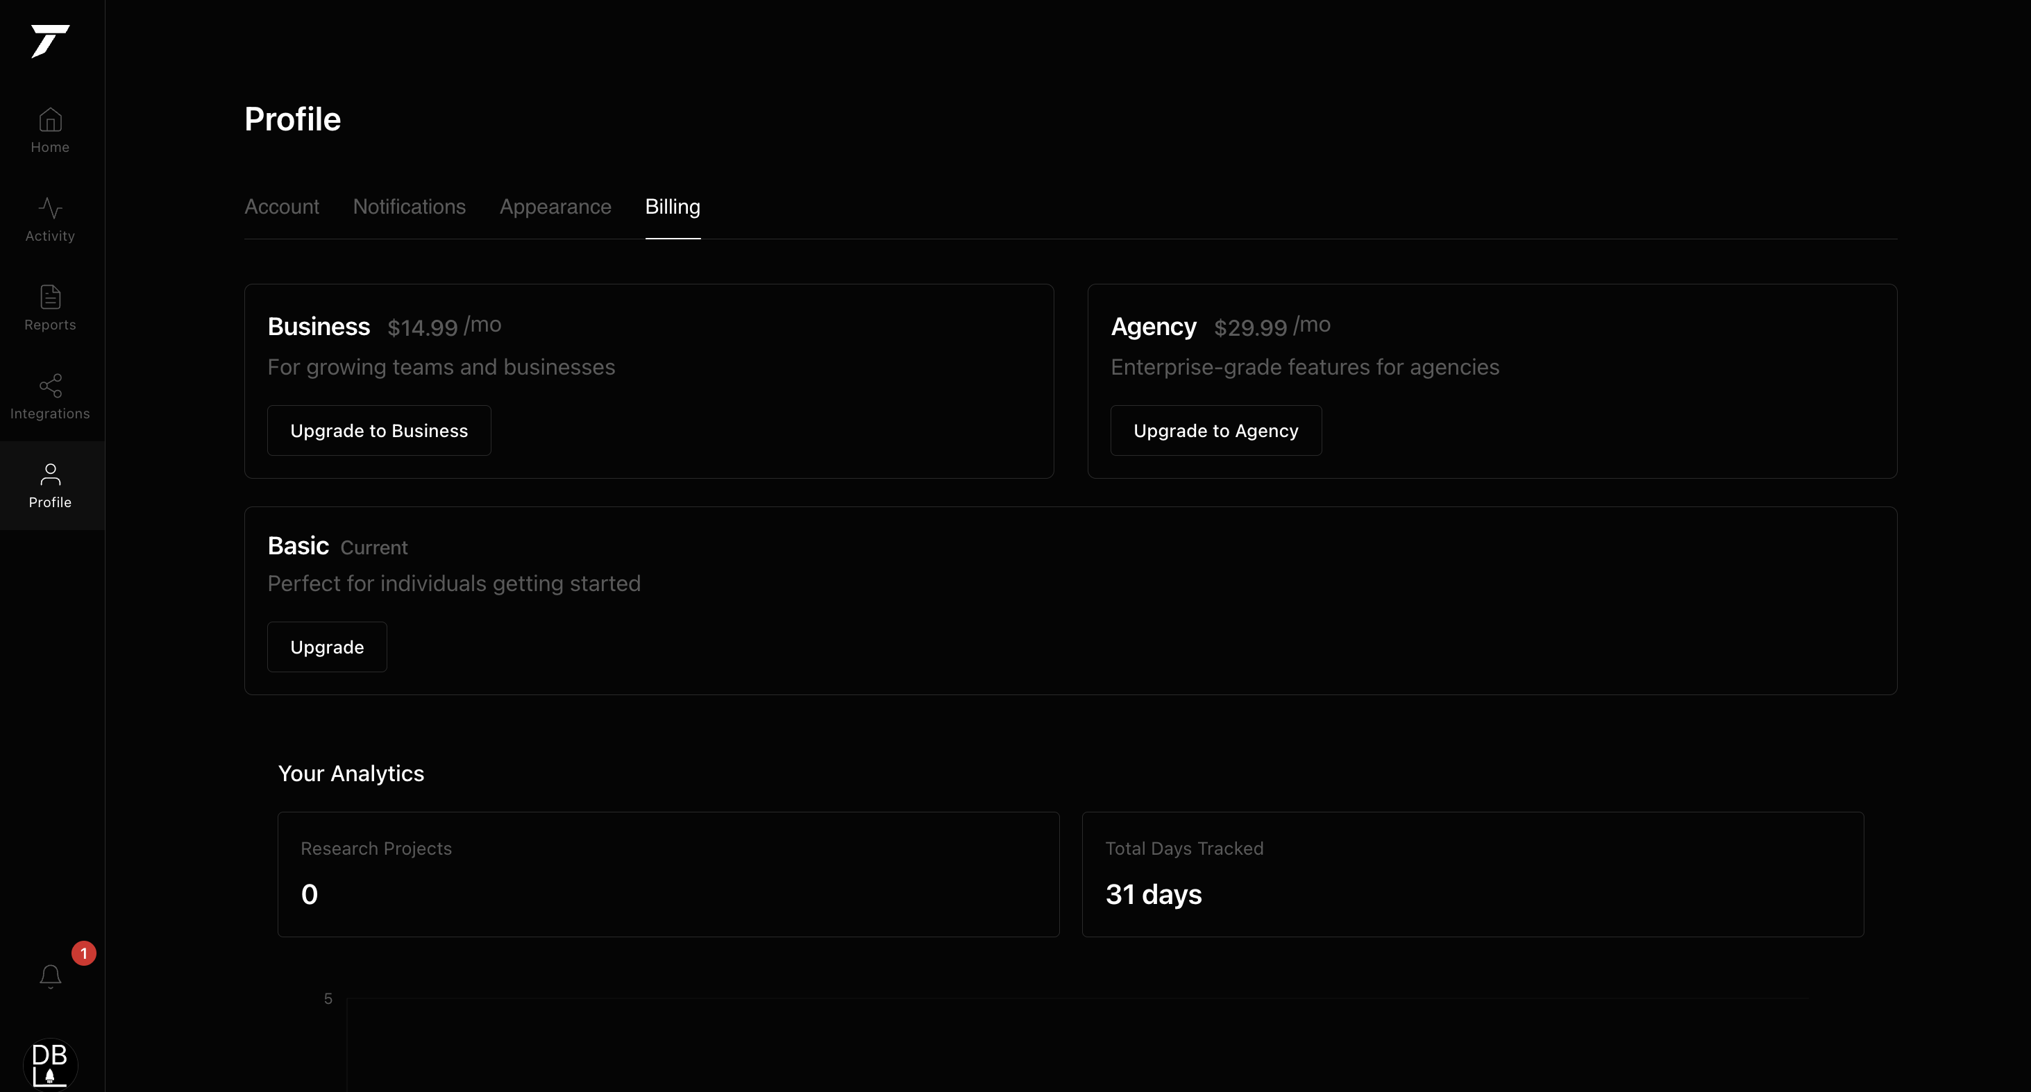Switch to the Appearance tab
The image size is (2031, 1092).
[x=555, y=207]
